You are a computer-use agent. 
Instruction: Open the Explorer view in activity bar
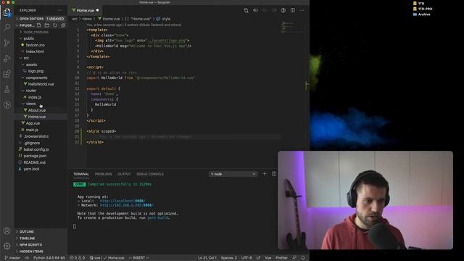tap(7, 12)
